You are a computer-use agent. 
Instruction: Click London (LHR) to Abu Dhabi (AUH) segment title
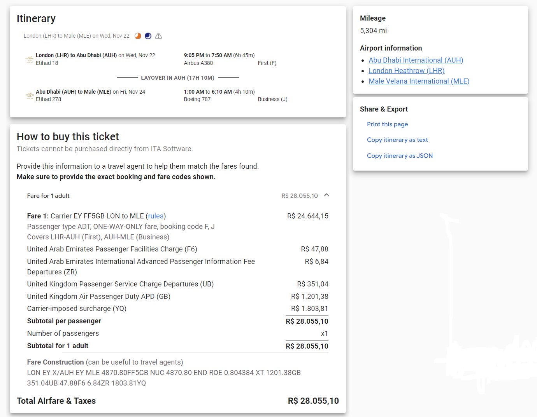(x=76, y=55)
